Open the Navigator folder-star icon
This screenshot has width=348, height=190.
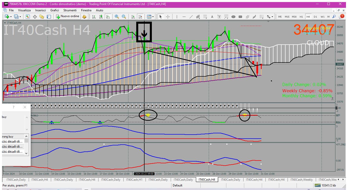(x=42, y=17)
